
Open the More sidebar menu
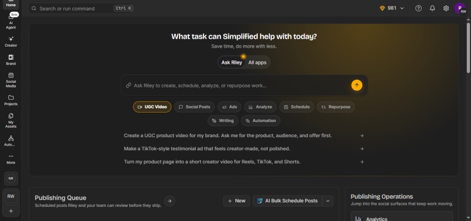[x=11, y=159]
